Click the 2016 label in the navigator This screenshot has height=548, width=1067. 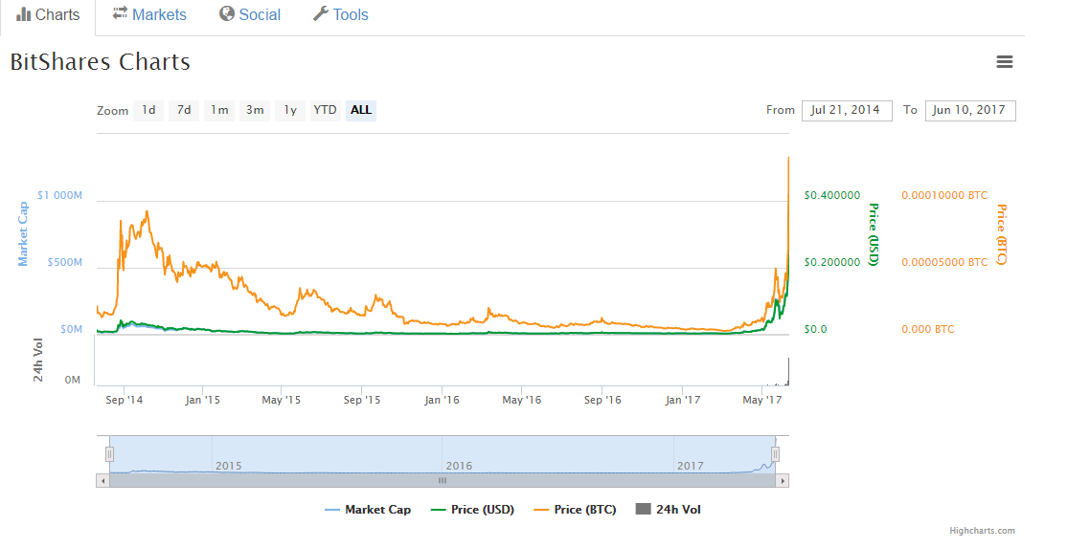459,466
